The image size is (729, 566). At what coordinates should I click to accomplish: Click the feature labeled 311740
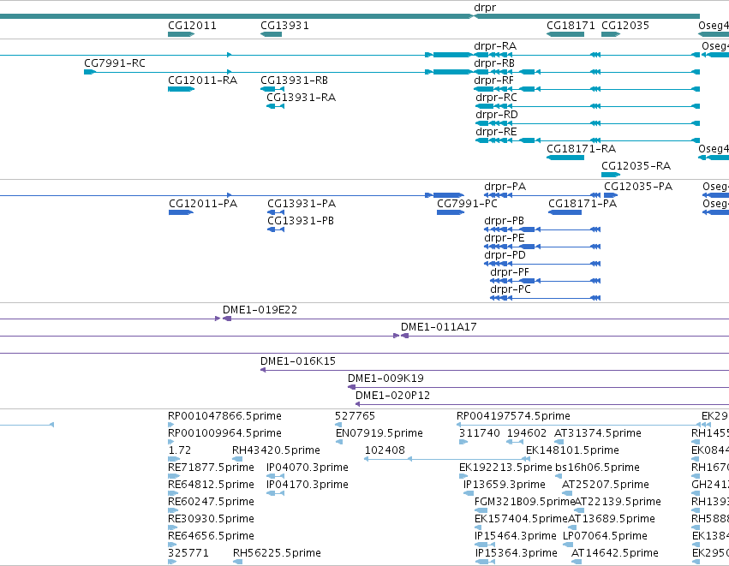point(480,433)
